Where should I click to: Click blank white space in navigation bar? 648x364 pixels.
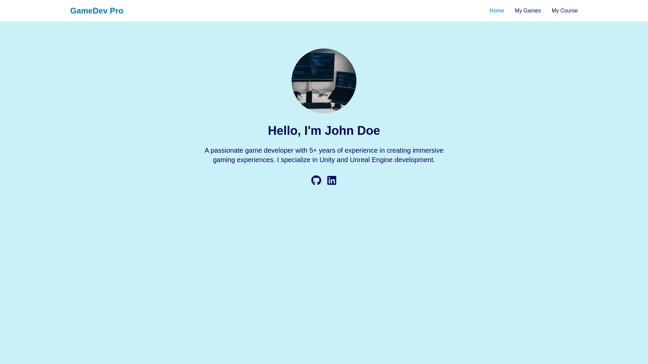tap(304, 11)
